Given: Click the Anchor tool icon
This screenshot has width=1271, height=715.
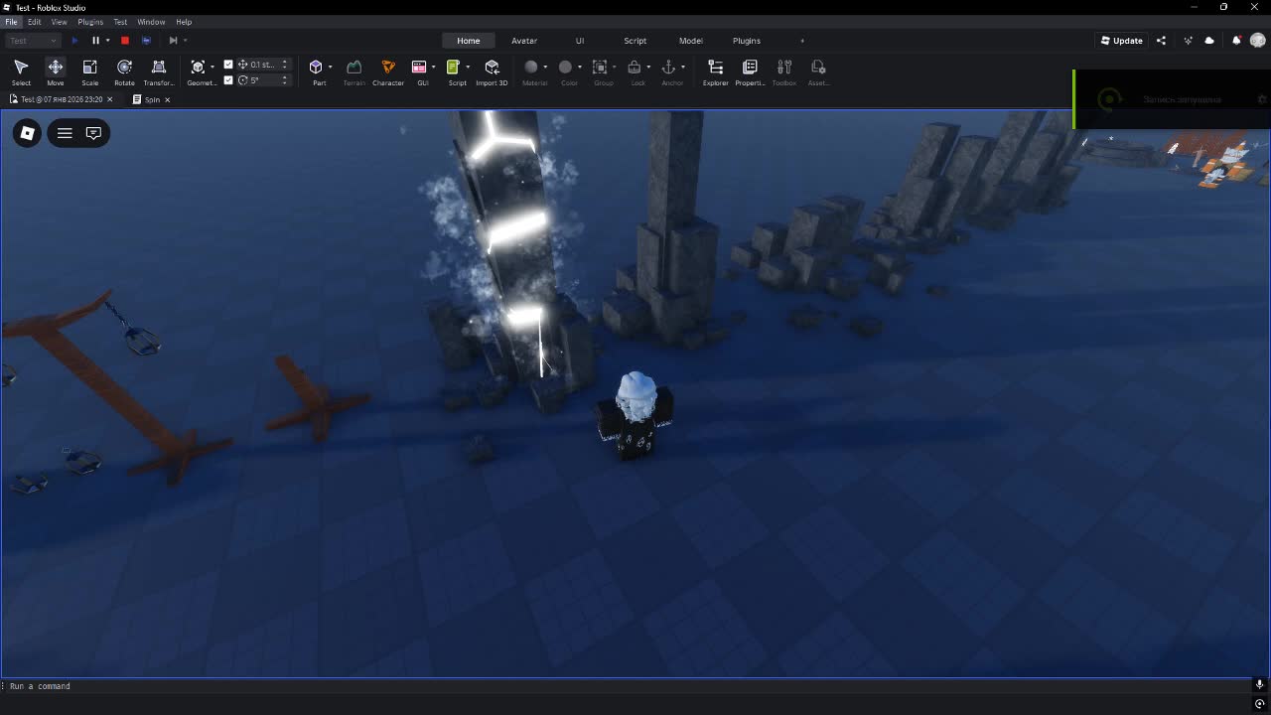Looking at the screenshot, I should [668, 67].
